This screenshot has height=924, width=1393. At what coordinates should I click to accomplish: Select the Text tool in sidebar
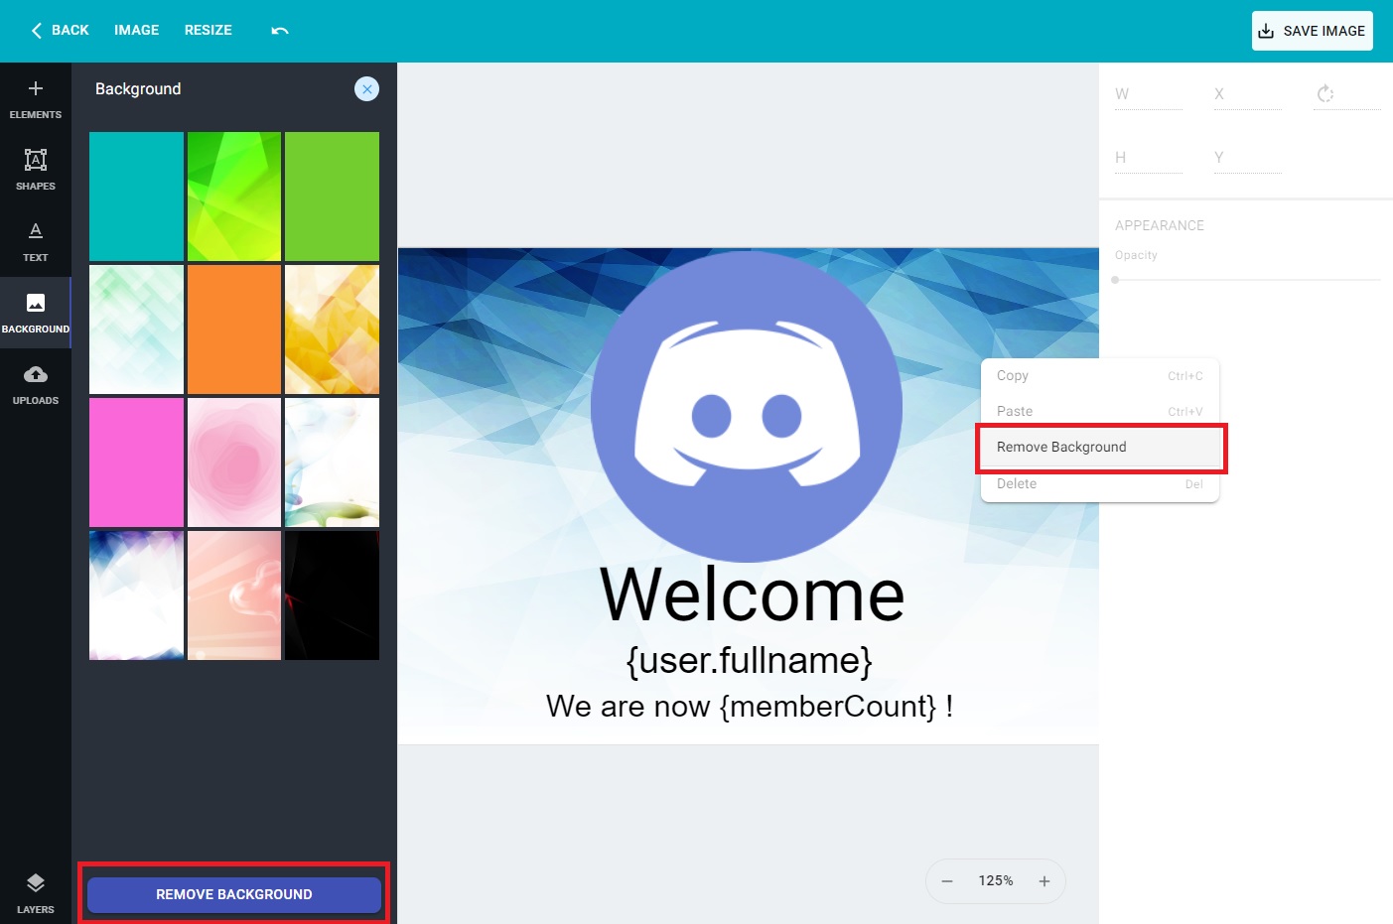[36, 242]
